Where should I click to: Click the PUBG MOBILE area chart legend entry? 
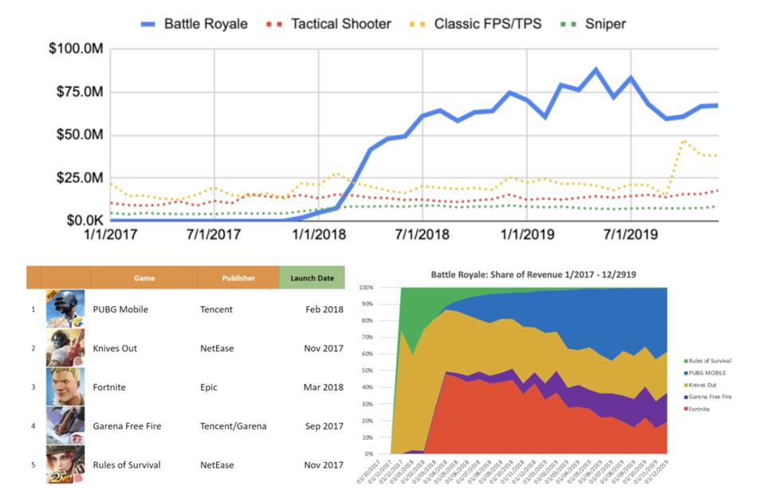pos(705,373)
